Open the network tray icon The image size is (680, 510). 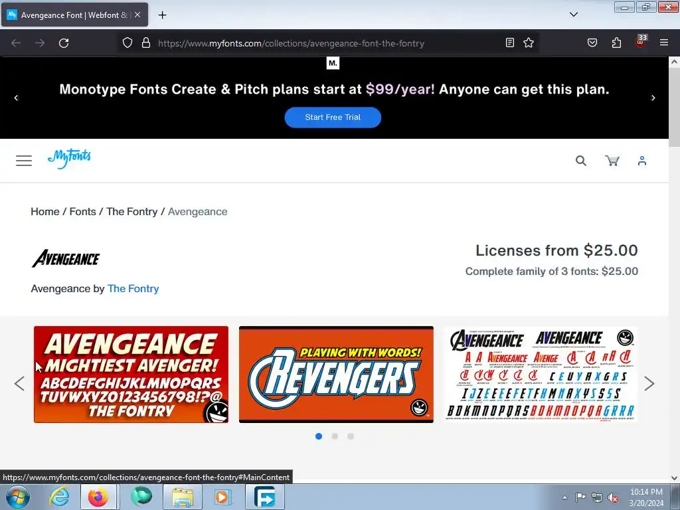[x=597, y=497]
